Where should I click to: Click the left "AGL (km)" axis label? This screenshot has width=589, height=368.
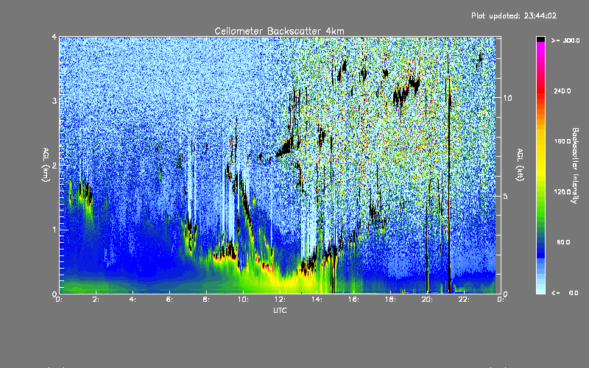click(x=46, y=165)
